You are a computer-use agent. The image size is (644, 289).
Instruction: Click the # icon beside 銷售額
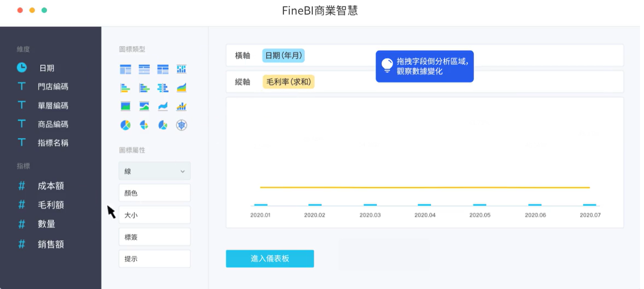click(21, 244)
